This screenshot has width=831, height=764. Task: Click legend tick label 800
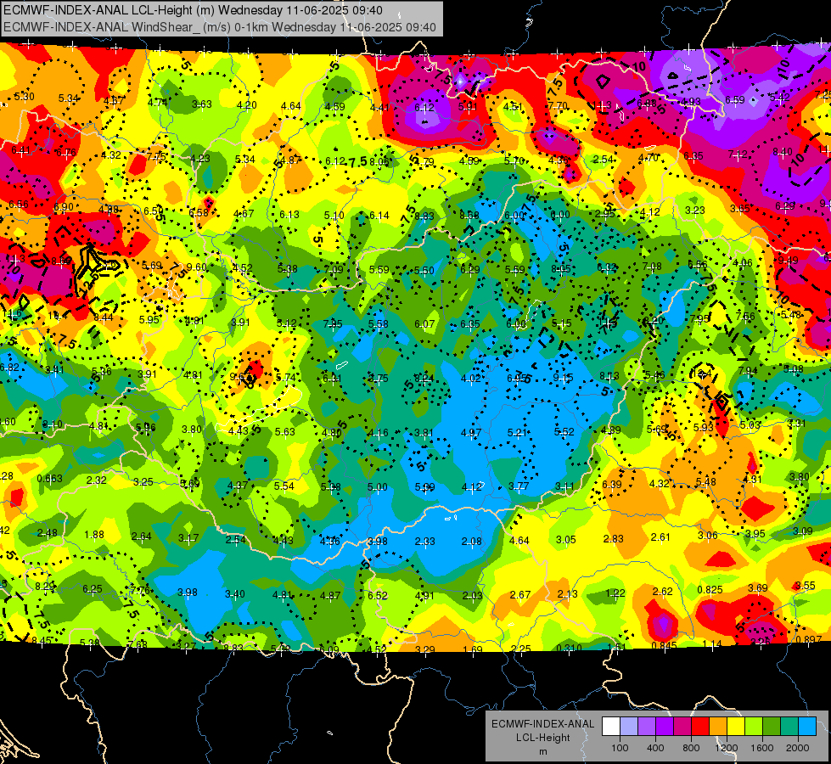(691, 748)
